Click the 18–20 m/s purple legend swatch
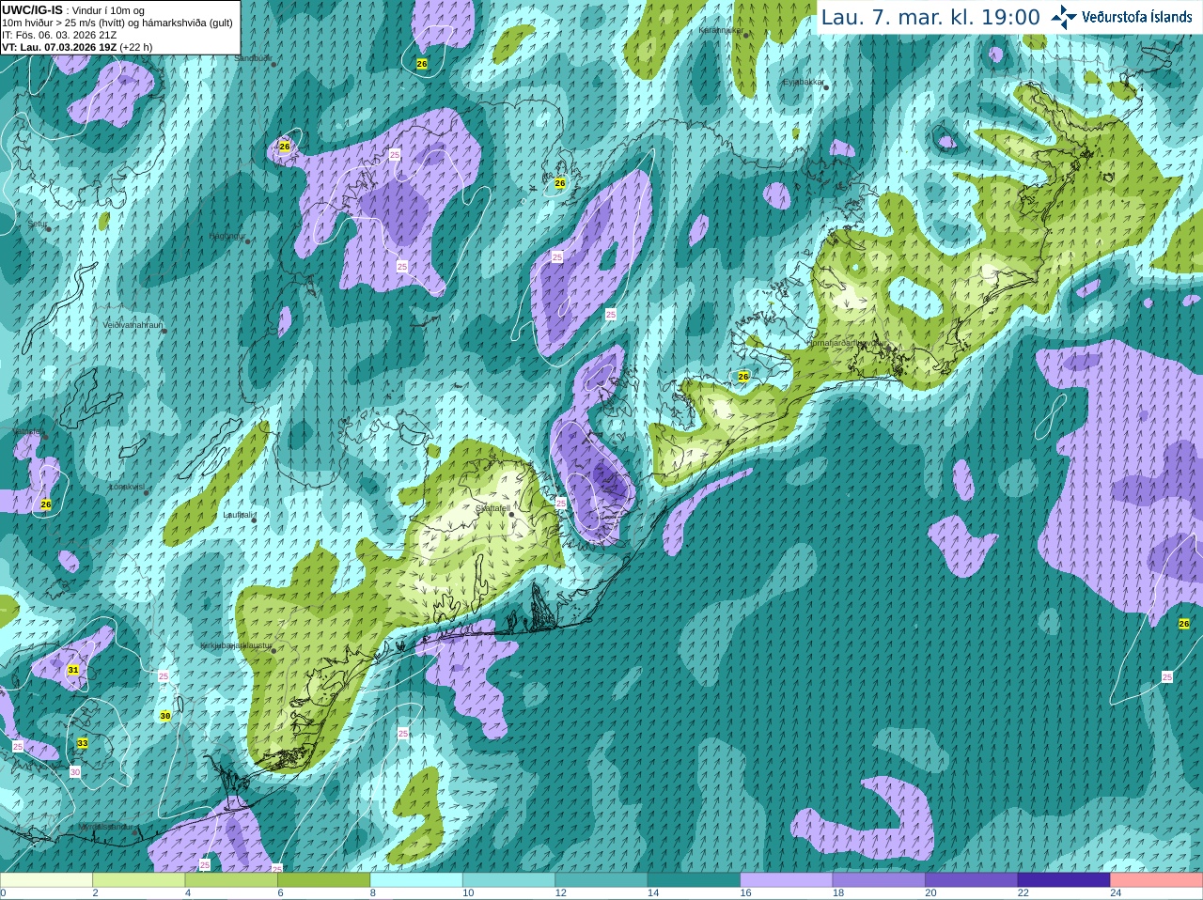 tap(879, 880)
